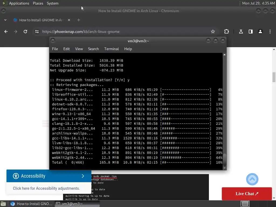Click the page scrollbar up arrow
Image resolution: width=276 pixels, height=207 pixels.
[274, 50]
